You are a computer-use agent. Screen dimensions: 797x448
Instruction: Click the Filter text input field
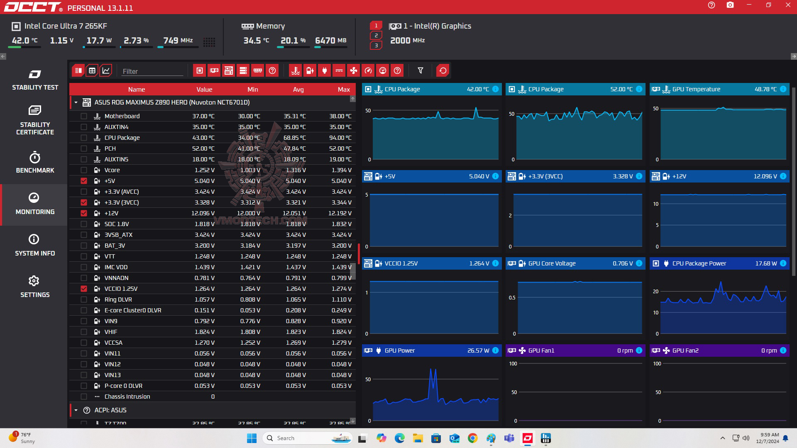click(x=152, y=71)
